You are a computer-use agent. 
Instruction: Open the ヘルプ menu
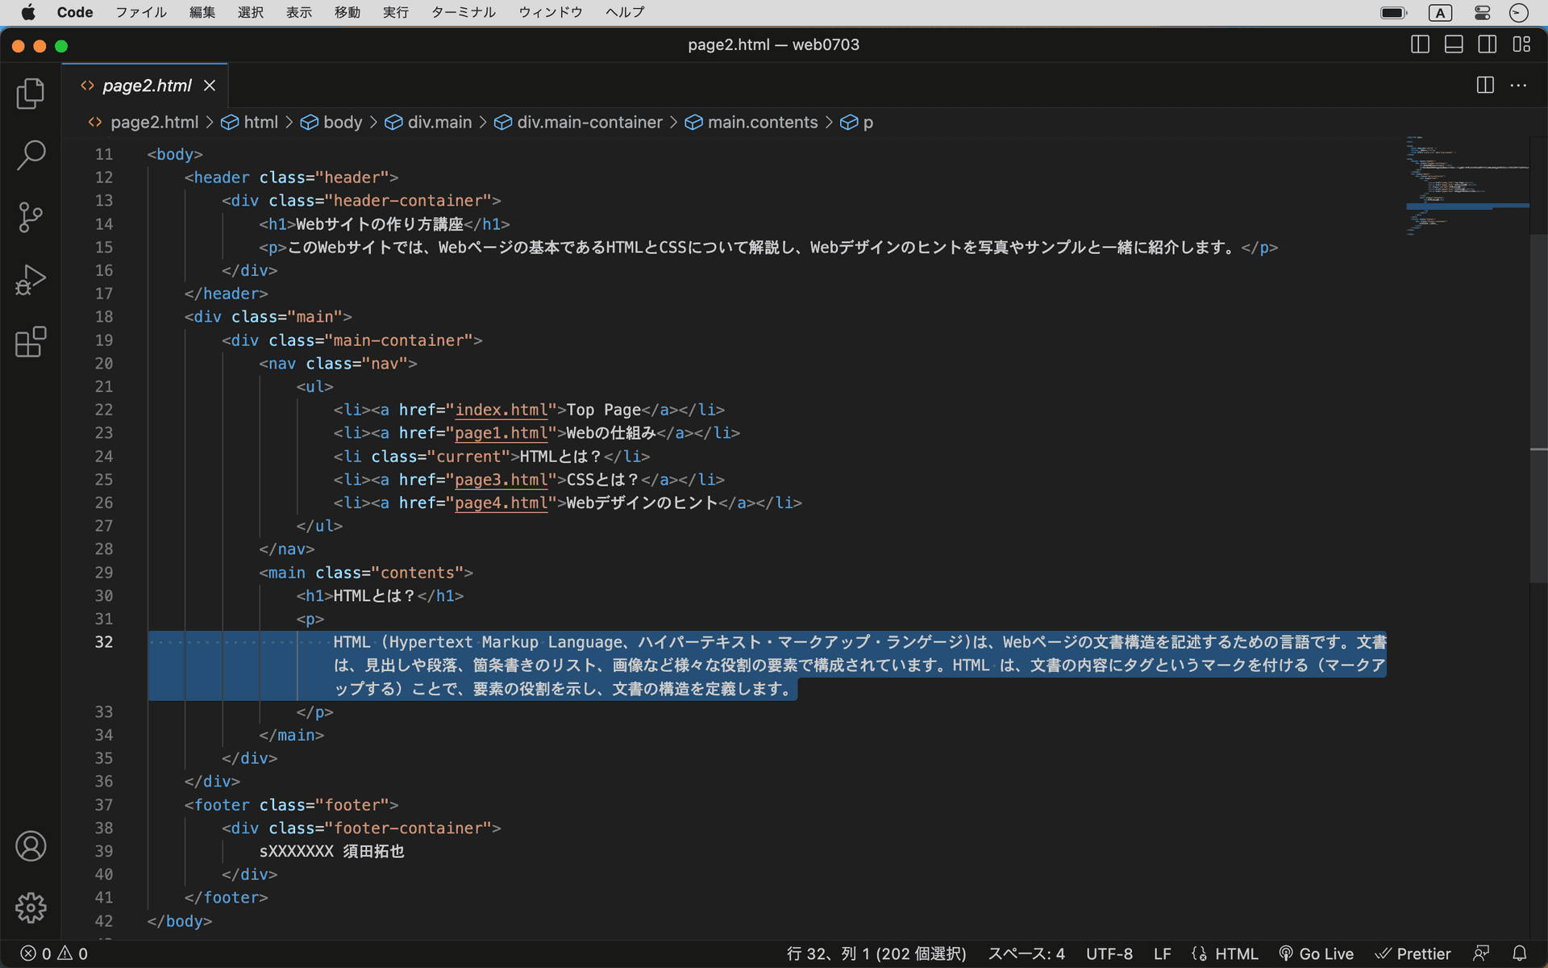click(x=625, y=12)
